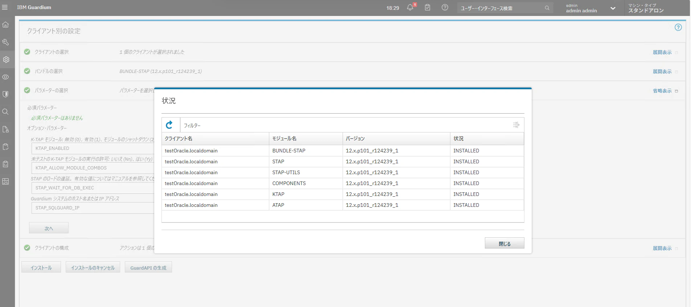Expand the バンドルの選択 section via 展開表示
The width and height of the screenshot is (691, 307).
click(x=662, y=71)
